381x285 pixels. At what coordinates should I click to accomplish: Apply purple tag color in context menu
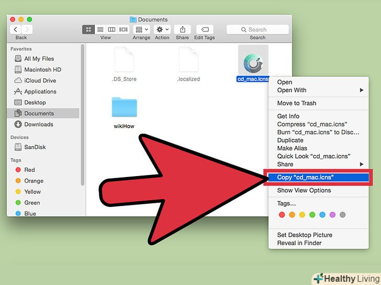tap(332, 215)
